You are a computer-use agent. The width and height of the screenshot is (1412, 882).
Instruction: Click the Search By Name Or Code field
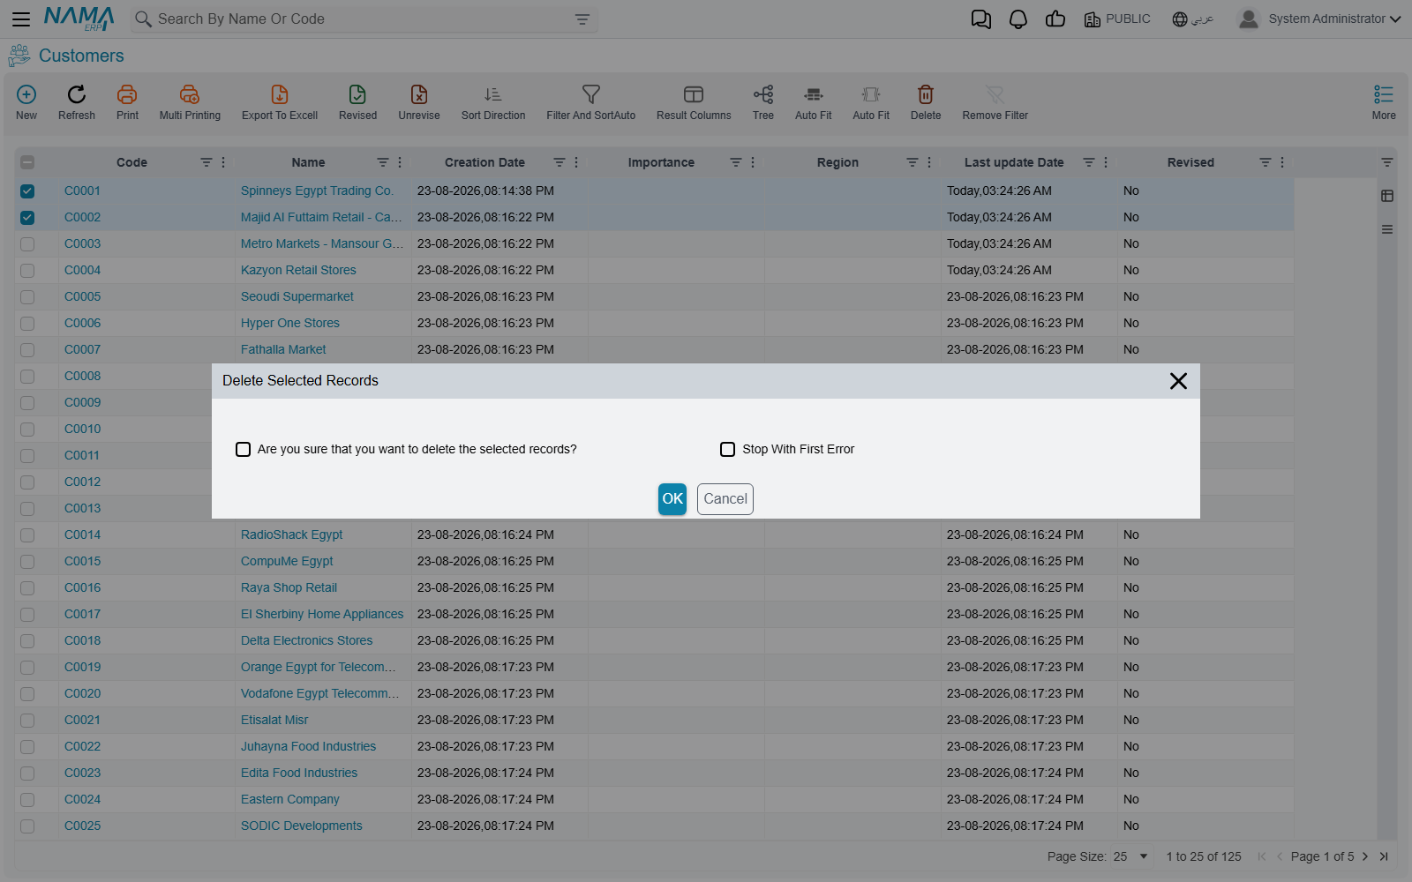(362, 19)
